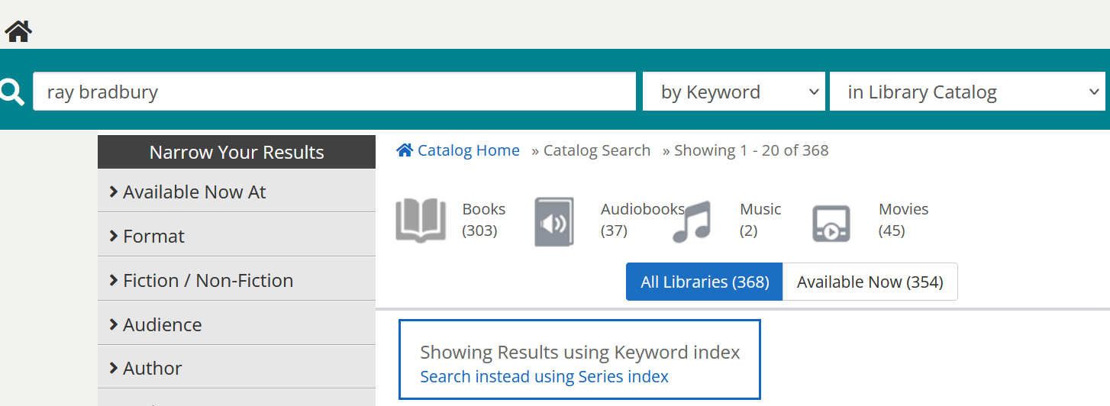Click Showing Results using Keyword index text
The width and height of the screenshot is (1110, 406).
580,352
